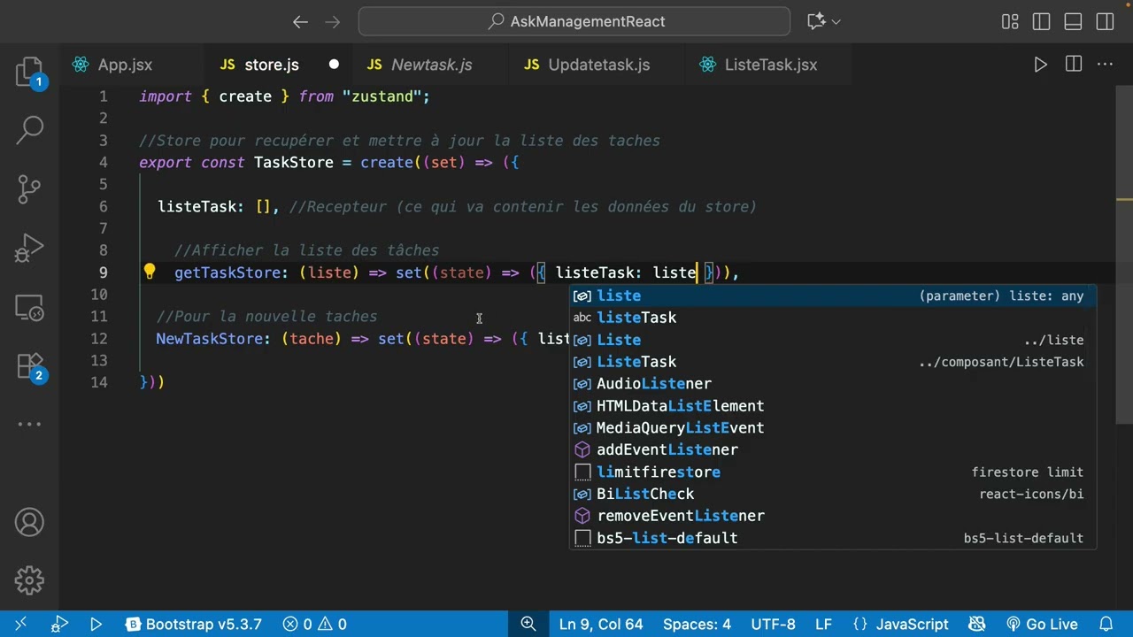Open the Explorer view in activity bar
The image size is (1133, 637).
29,72
